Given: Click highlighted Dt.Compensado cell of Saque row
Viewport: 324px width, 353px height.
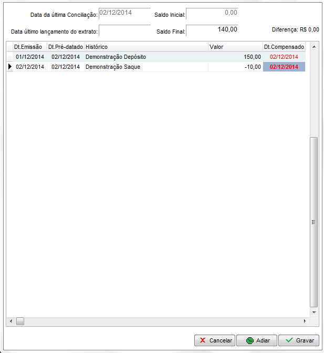Looking at the screenshot, I should click(x=284, y=67).
